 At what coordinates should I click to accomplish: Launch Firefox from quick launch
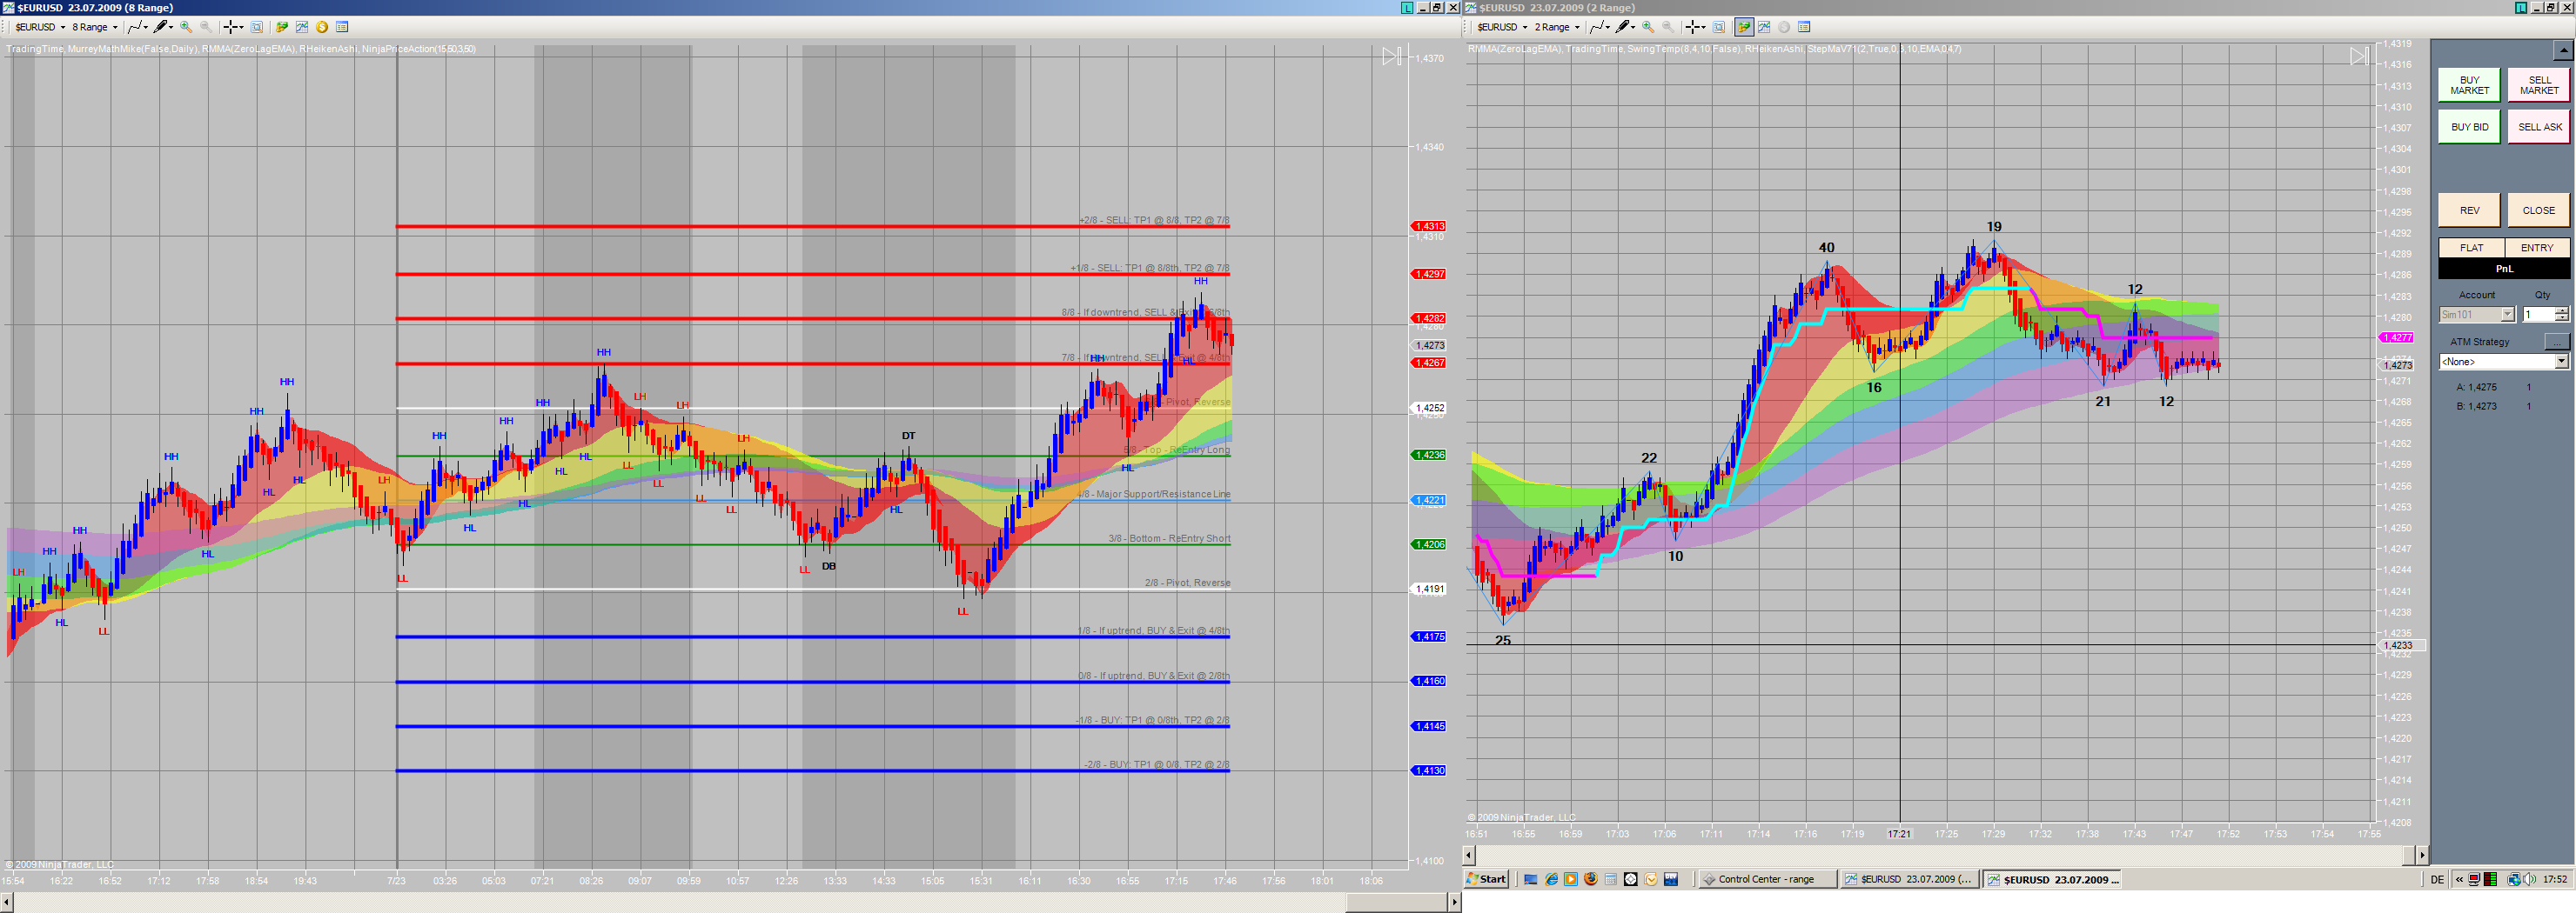click(1591, 879)
